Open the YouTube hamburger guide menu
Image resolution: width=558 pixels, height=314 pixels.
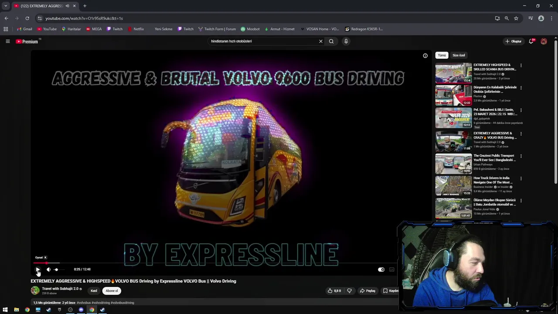point(7,41)
